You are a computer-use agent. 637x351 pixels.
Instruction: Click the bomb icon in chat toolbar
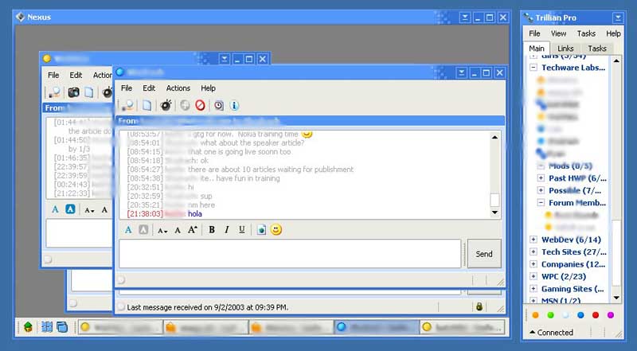pos(166,105)
